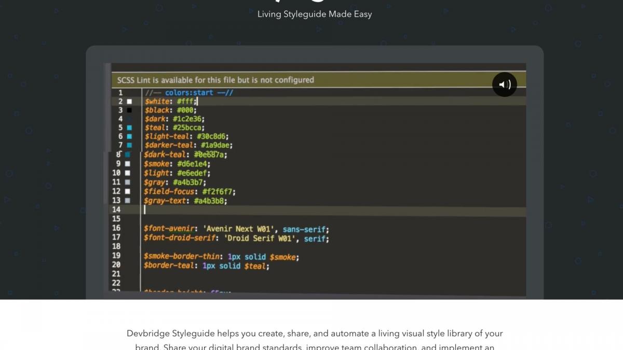Click the '$dark: #1c2e36;' code line
623x350 pixels.
point(174,119)
